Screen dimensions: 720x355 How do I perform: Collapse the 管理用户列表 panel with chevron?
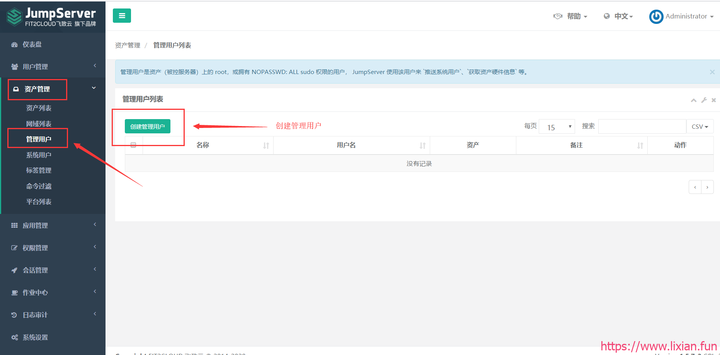694,100
